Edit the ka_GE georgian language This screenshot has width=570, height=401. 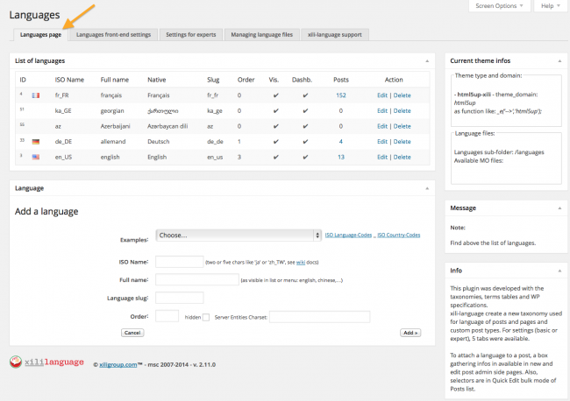coord(382,110)
